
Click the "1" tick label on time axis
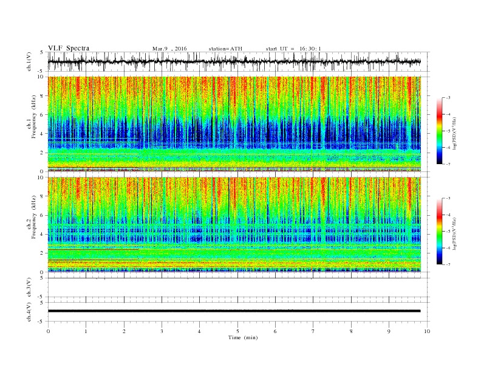click(x=86, y=331)
